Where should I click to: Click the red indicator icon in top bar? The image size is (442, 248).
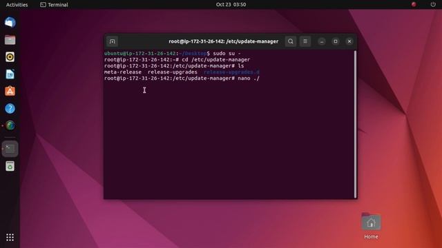click(414, 4)
